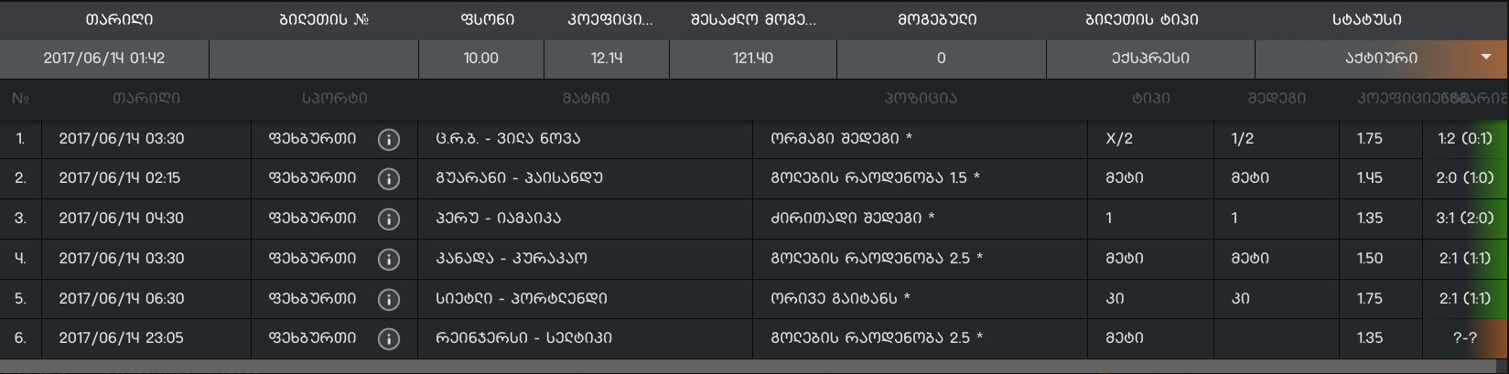The width and height of the screenshot is (1509, 374).
Task: Expand the აქტიური status dropdown arrow
Action: pyautogui.click(x=1485, y=58)
